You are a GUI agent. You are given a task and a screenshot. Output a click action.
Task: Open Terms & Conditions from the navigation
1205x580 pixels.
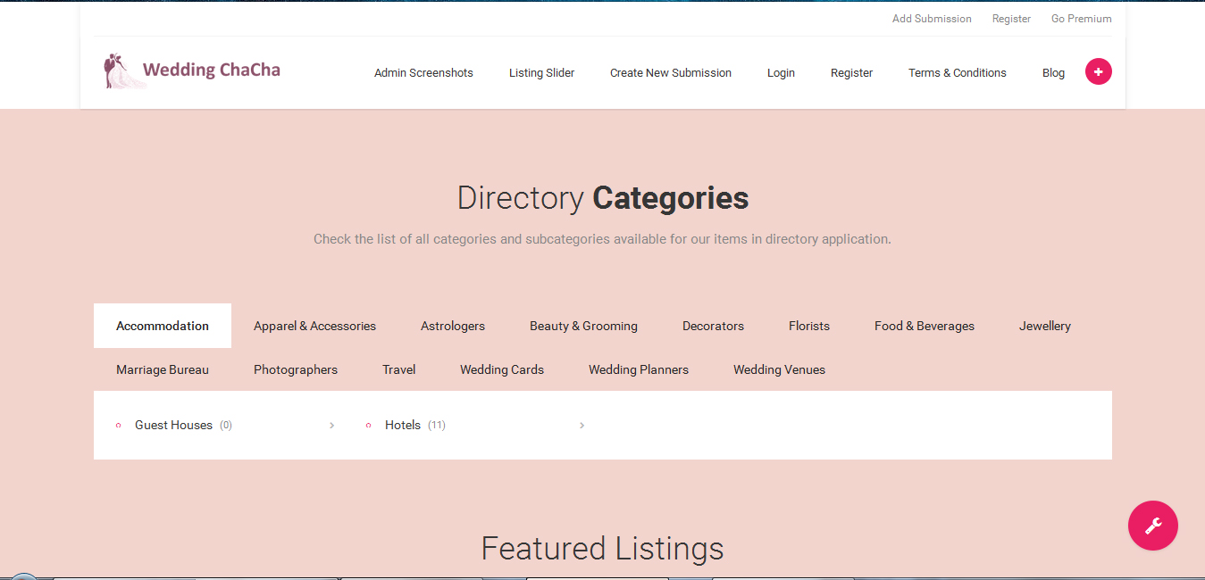pos(957,72)
